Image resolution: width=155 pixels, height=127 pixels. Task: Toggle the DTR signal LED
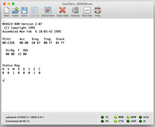point(128,117)
